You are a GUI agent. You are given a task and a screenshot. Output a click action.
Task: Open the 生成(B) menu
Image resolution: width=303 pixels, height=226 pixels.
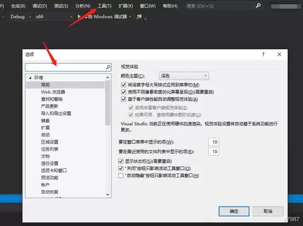point(18,6)
